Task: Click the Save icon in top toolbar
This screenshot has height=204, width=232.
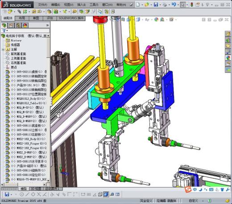Action: coord(156,4)
